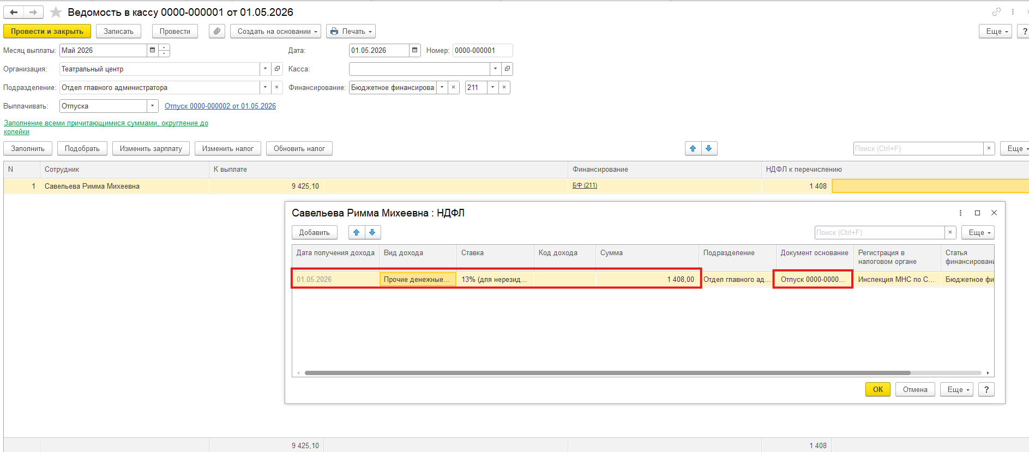Image resolution: width=1029 pixels, height=452 pixels.
Task: Open Еще menu next to dialog search
Action: 978,232
